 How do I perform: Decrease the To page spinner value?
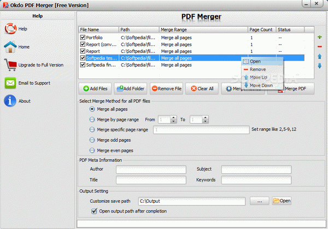(x=205, y=122)
